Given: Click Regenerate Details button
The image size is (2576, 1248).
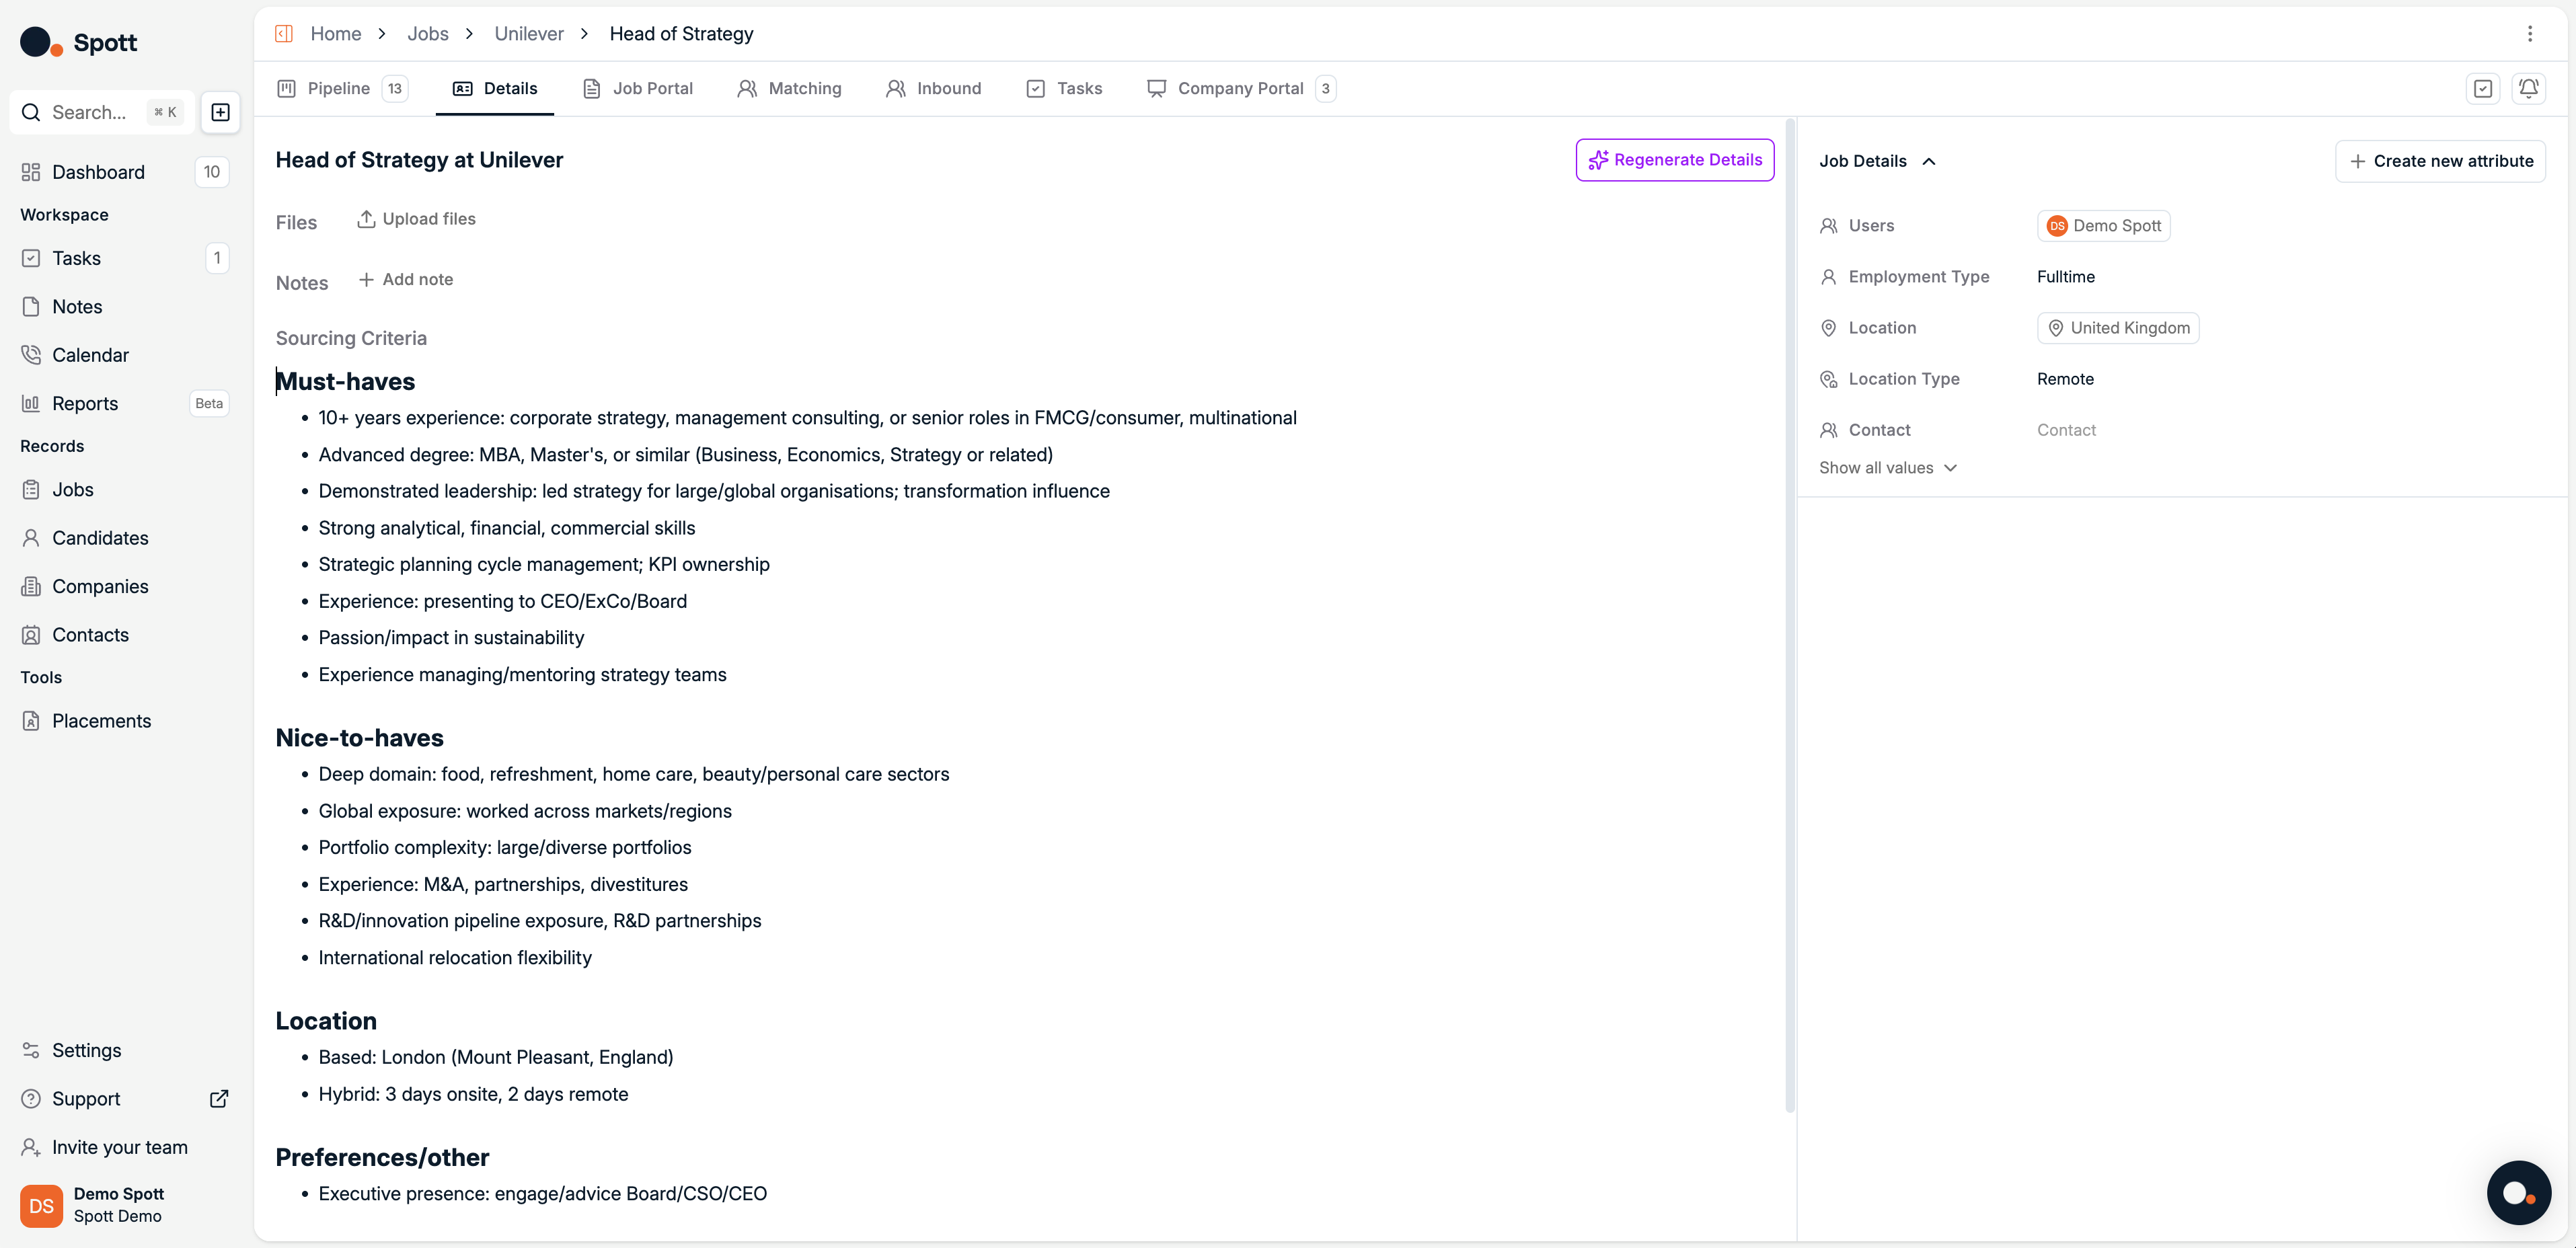Looking at the screenshot, I should click(x=1675, y=160).
